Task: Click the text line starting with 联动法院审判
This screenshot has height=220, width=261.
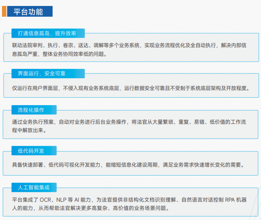Action: click(129, 45)
